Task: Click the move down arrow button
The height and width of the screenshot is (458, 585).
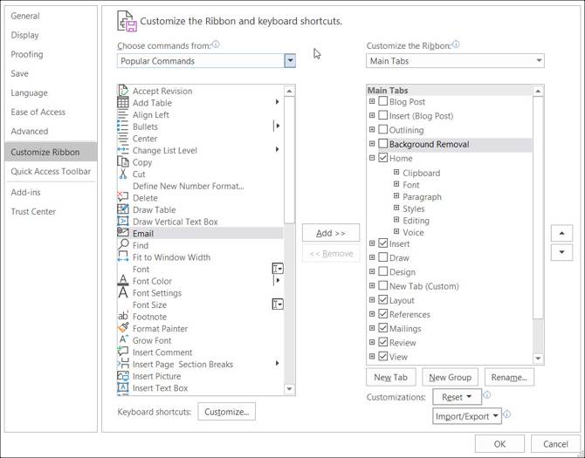Action: [561, 252]
